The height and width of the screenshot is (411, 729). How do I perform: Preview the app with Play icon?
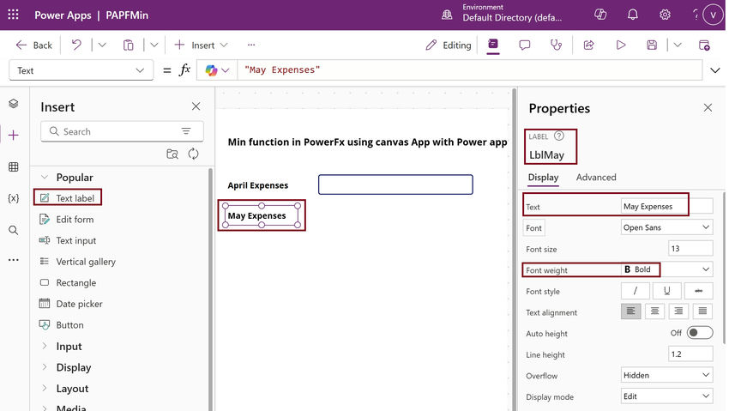pyautogui.click(x=621, y=45)
